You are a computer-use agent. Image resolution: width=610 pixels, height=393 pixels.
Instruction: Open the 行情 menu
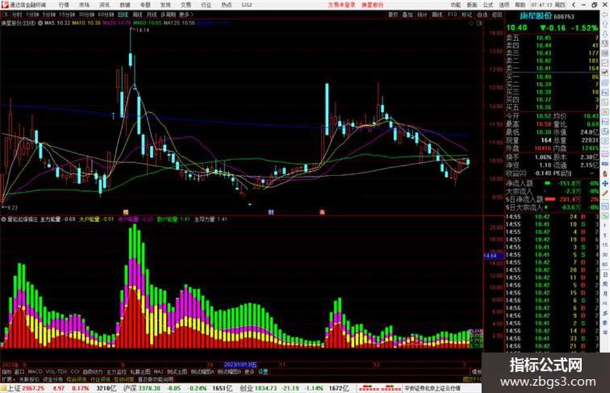point(64,5)
